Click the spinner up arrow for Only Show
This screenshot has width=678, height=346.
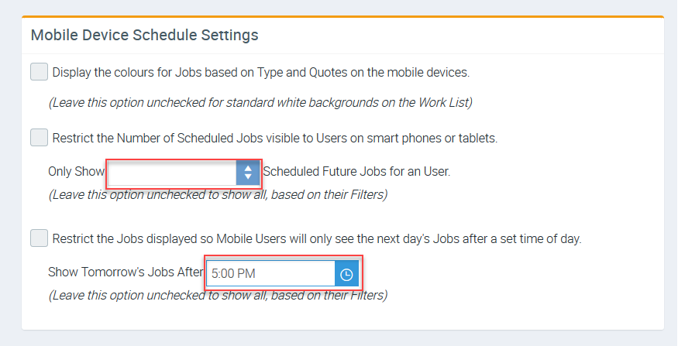(248, 168)
